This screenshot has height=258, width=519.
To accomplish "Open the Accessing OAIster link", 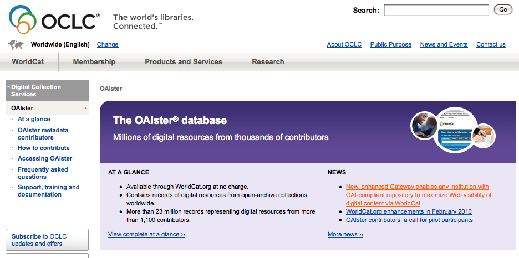I will (45, 158).
